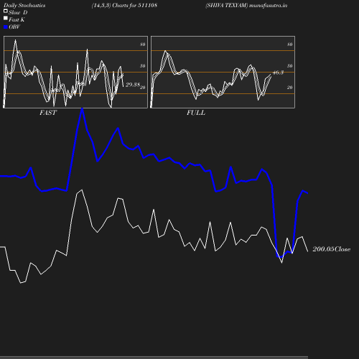Viewport: 359px width, 359px height.
Task: Click the FAST chart label
Action: coord(48,113)
